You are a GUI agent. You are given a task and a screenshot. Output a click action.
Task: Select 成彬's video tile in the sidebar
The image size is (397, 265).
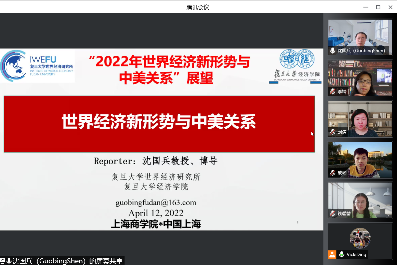click(x=360, y=160)
